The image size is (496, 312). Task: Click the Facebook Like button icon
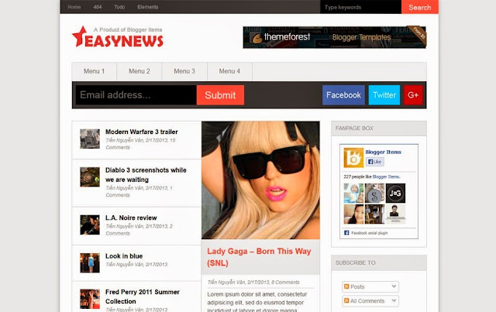coord(375,162)
